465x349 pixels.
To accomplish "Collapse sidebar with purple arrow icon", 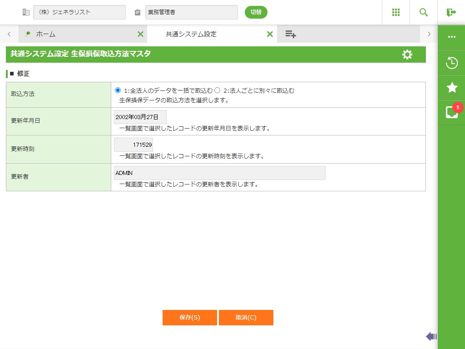I will coord(431,336).
